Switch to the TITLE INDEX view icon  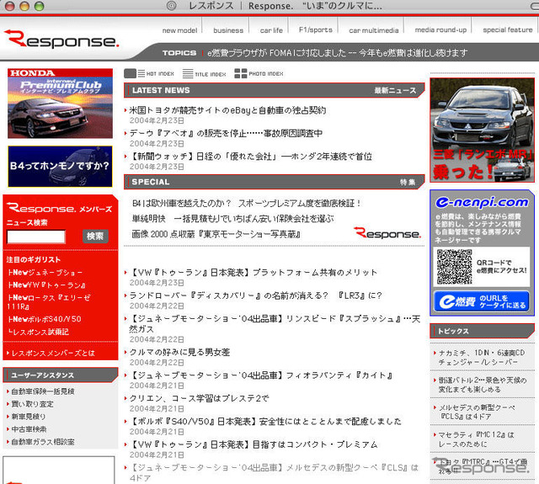click(x=204, y=73)
